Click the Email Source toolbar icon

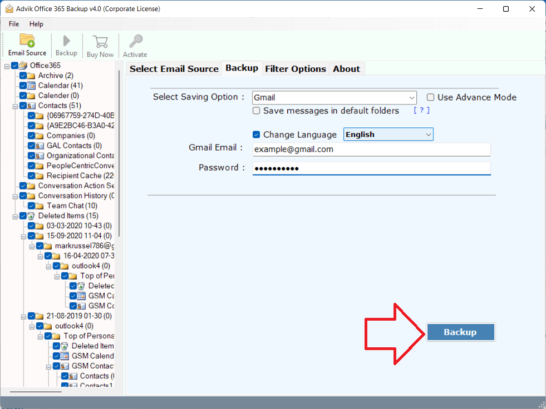point(27,41)
